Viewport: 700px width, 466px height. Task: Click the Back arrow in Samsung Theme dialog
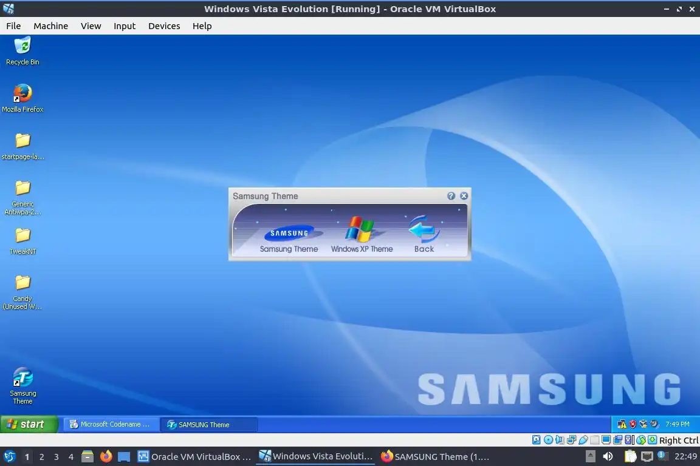coord(424,234)
